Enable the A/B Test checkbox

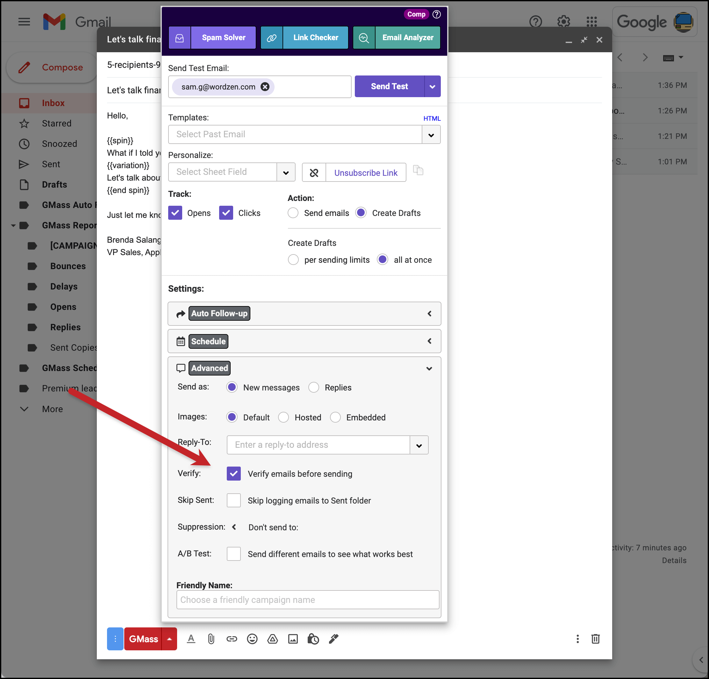(x=234, y=554)
